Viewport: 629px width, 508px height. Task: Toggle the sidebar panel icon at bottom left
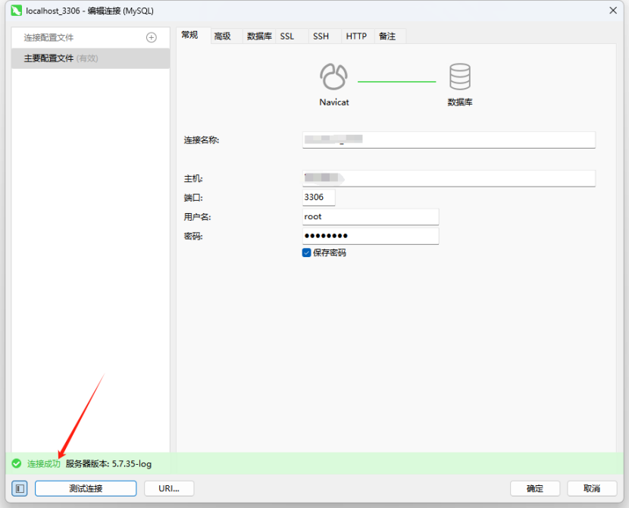pos(17,488)
